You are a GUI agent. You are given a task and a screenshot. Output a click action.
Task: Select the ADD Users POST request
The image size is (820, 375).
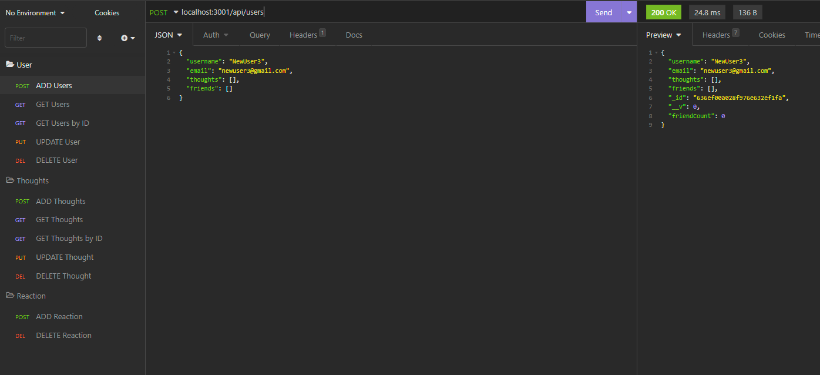[53, 85]
